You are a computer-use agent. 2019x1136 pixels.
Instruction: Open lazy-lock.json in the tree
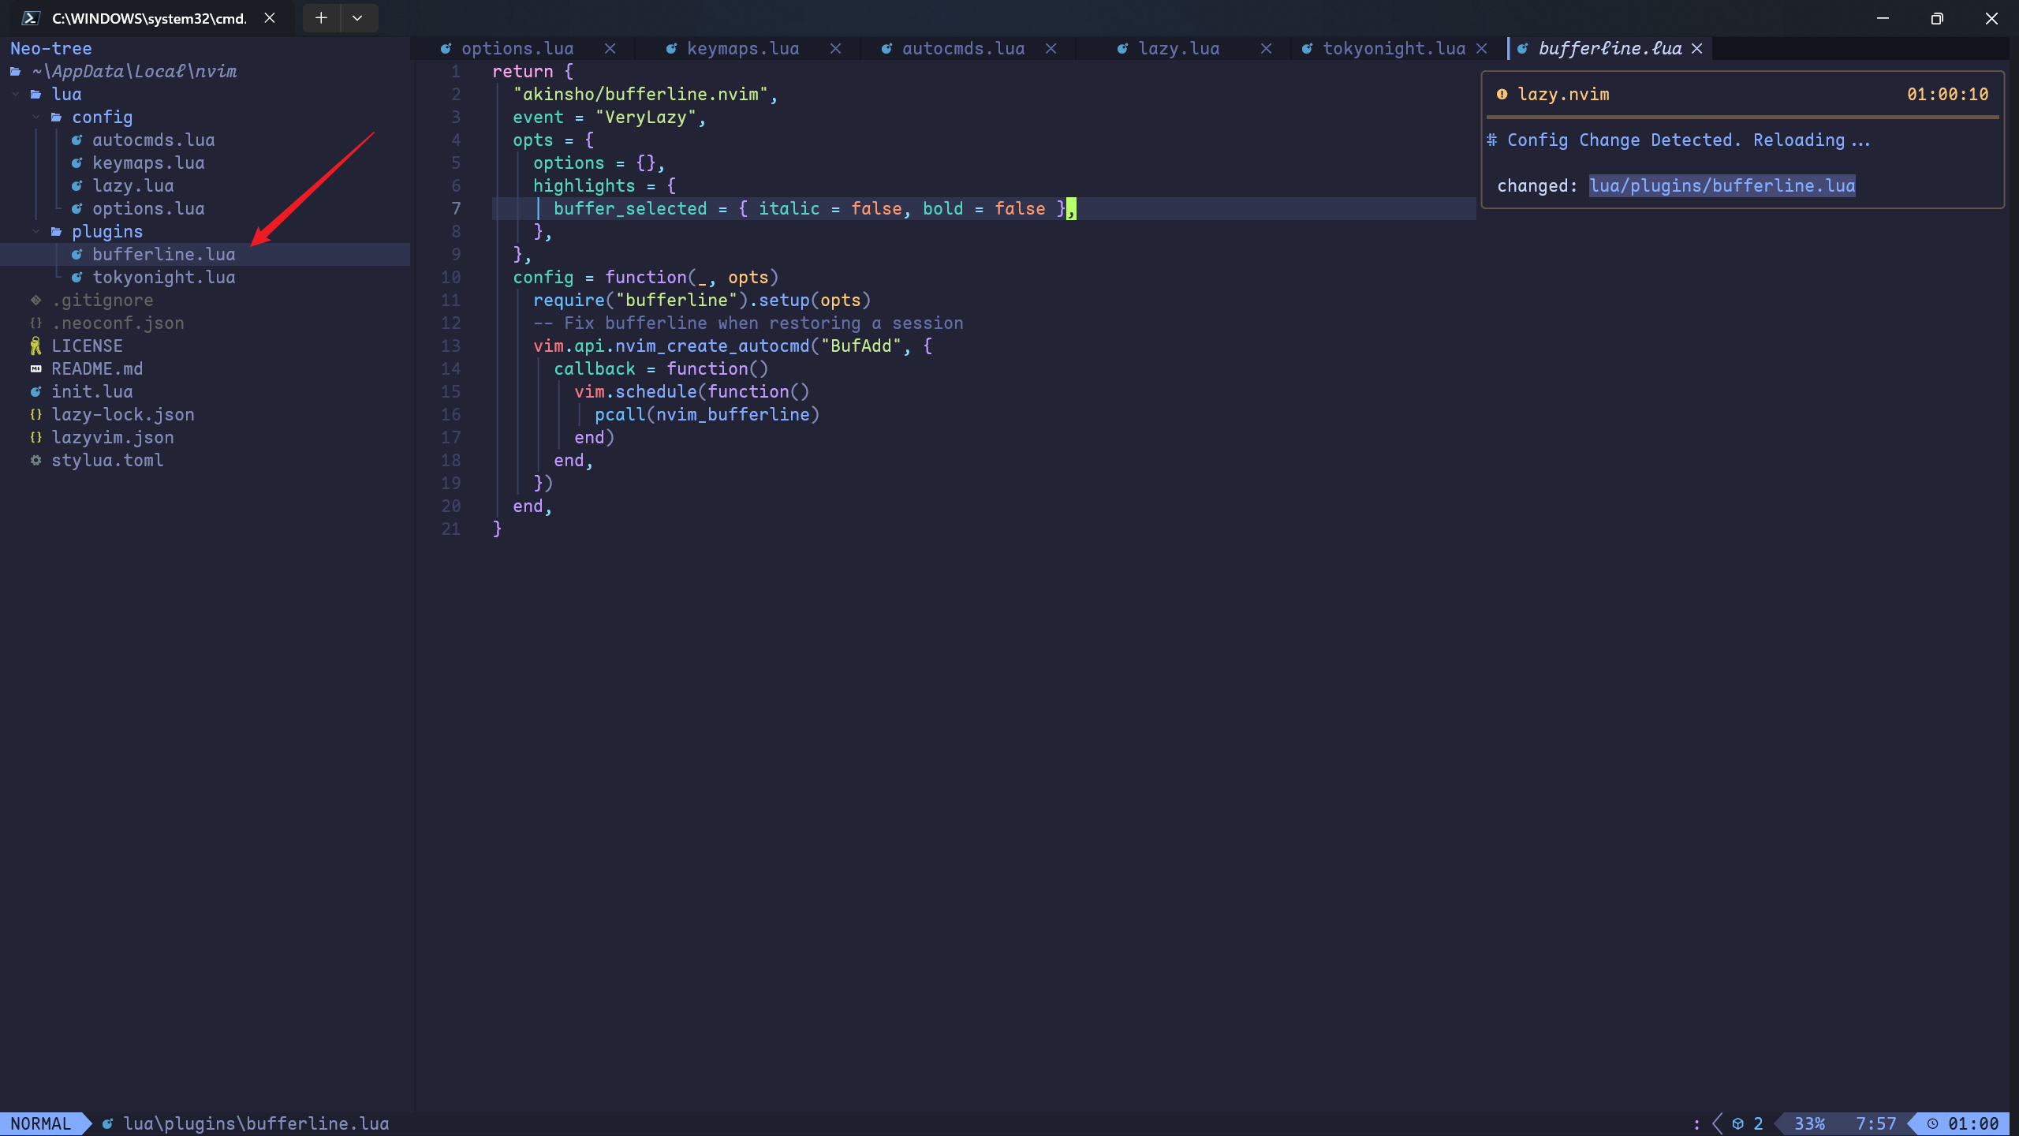tap(123, 415)
